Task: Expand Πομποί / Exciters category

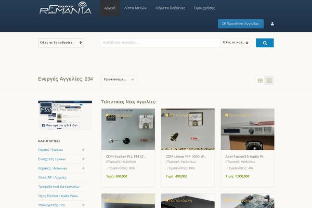Action: 83,150
